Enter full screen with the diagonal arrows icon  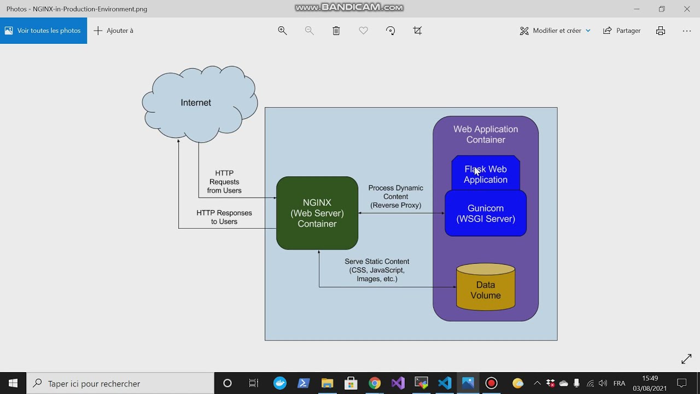pos(686,359)
